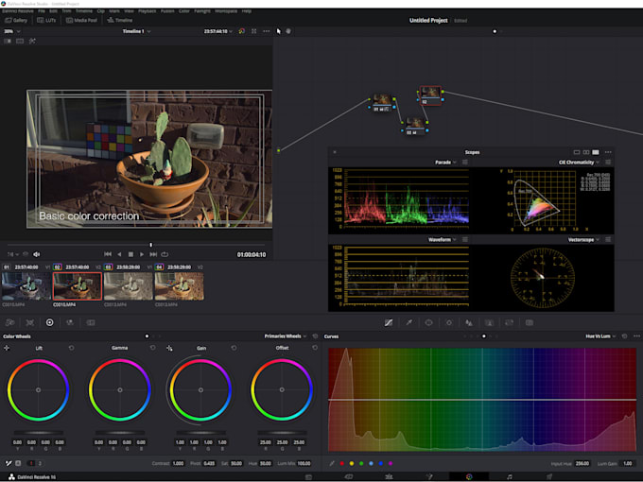Reset the Offset color wheel
The height and width of the screenshot is (482, 643).
[315, 348]
